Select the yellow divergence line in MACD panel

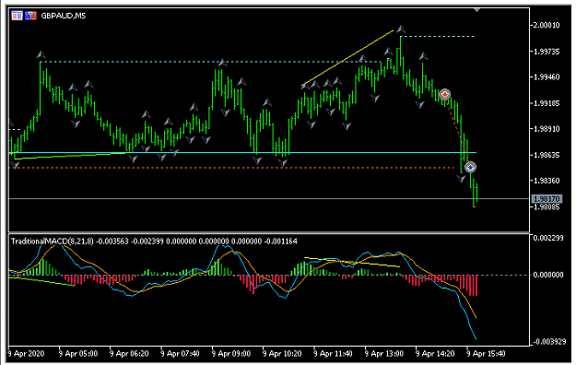click(352, 262)
